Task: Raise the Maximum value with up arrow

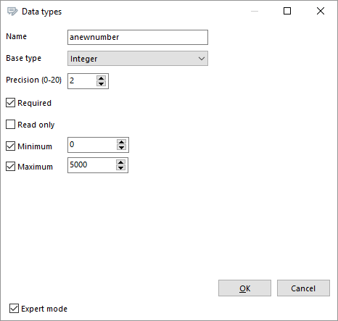Action: pos(120,162)
